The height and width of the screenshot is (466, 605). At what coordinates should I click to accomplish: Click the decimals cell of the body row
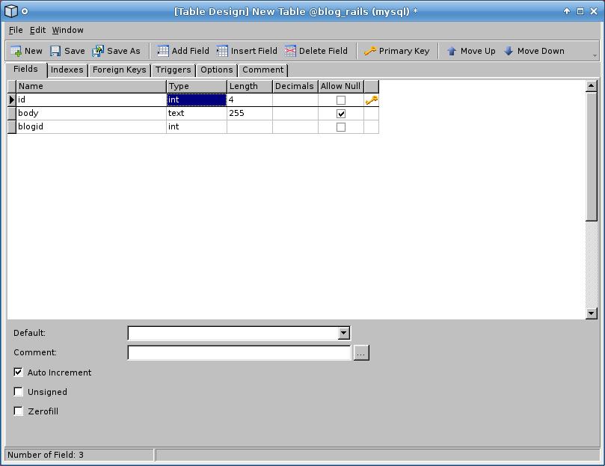point(295,113)
